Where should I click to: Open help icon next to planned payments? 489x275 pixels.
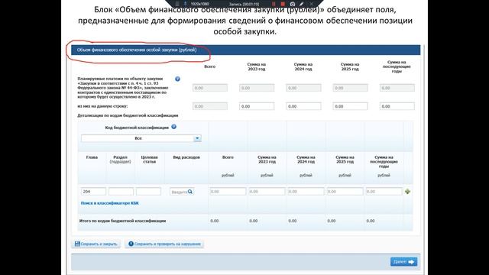point(177,79)
